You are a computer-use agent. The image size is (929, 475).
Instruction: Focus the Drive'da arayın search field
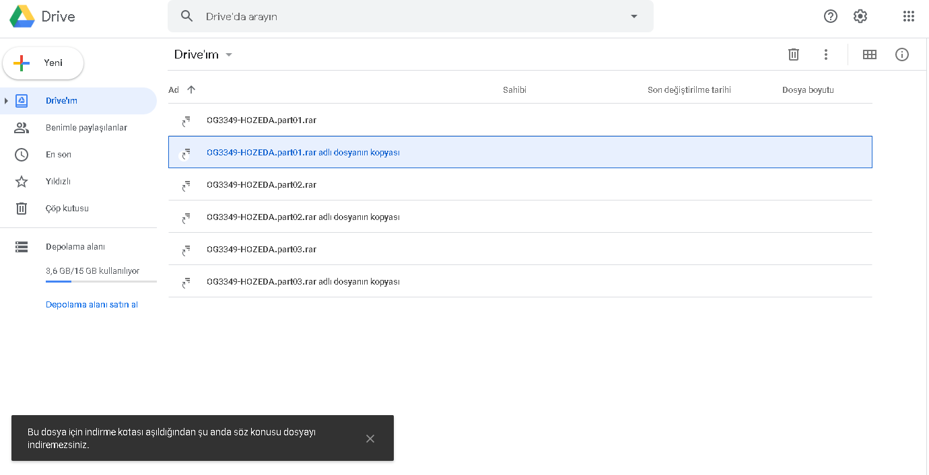click(x=411, y=16)
